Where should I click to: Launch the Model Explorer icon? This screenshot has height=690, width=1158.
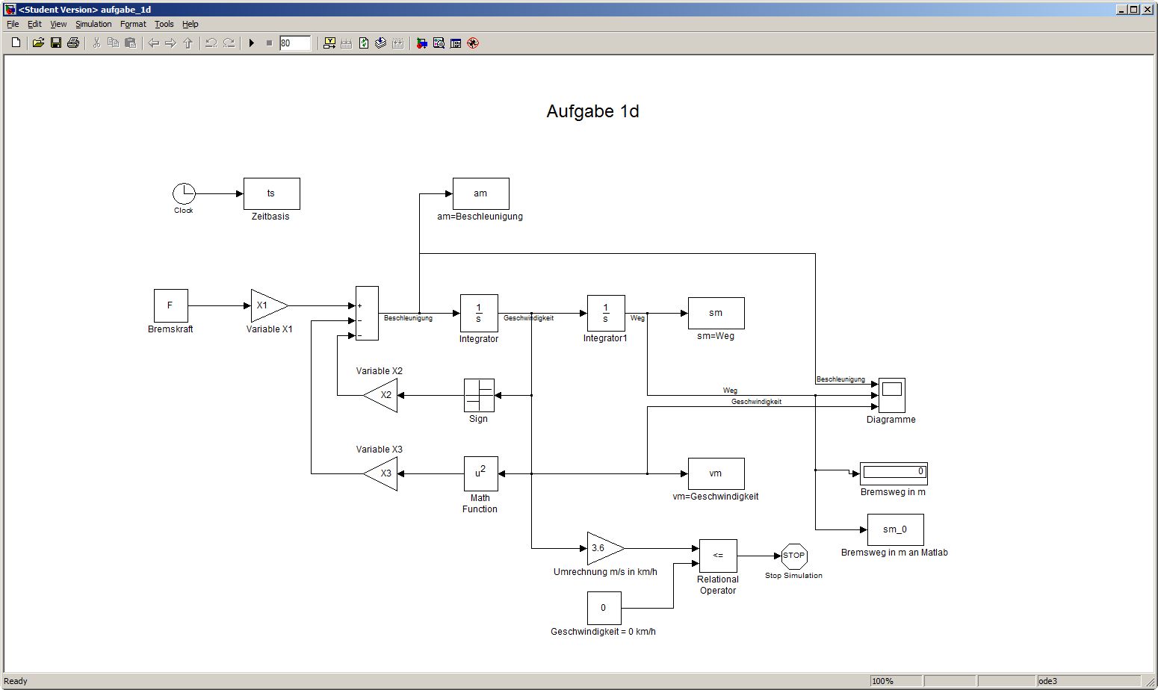439,43
